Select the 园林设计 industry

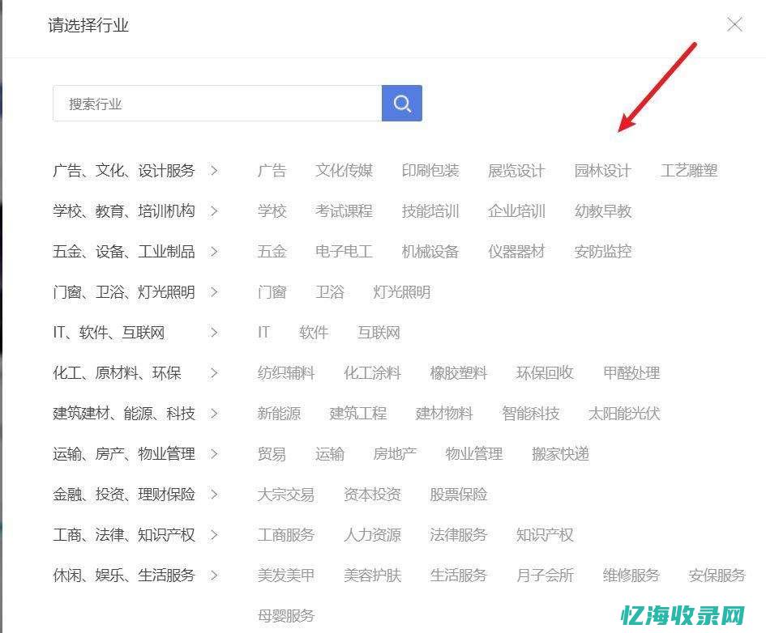[x=601, y=171]
